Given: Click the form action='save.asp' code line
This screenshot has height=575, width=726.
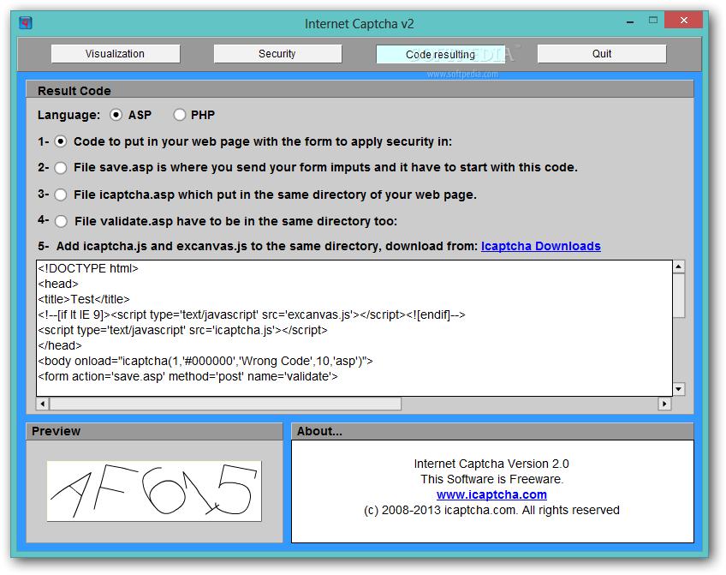Looking at the screenshot, I should tap(188, 377).
